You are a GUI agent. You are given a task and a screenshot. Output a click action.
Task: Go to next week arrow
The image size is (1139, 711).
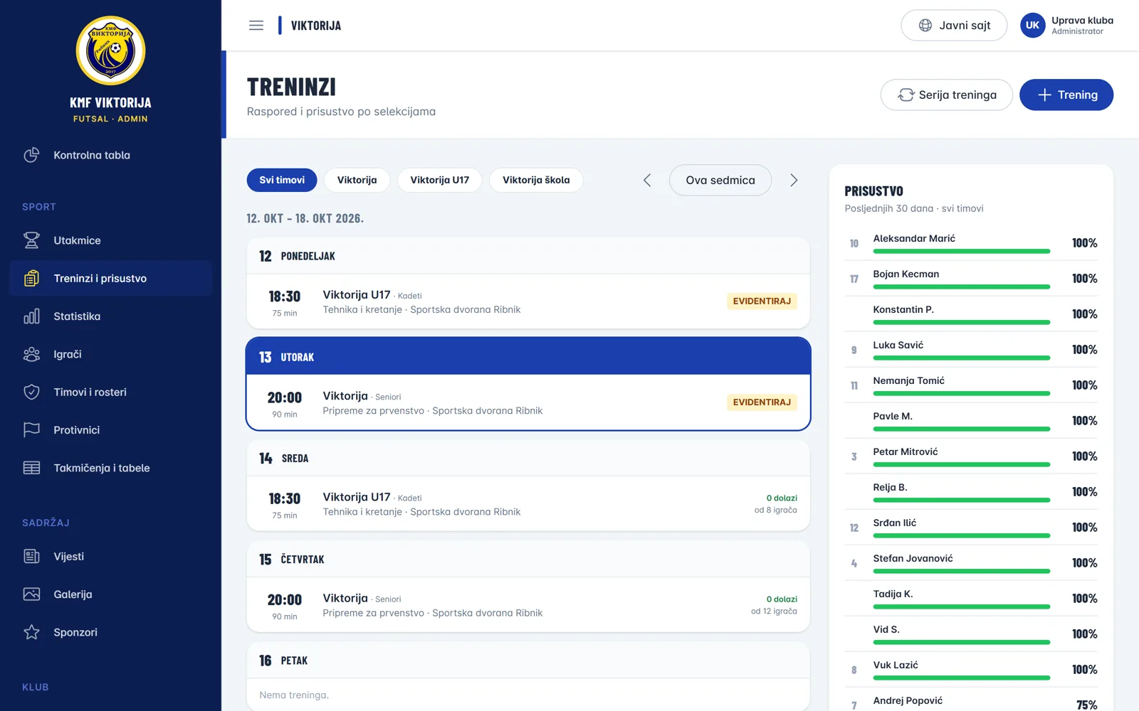point(794,181)
